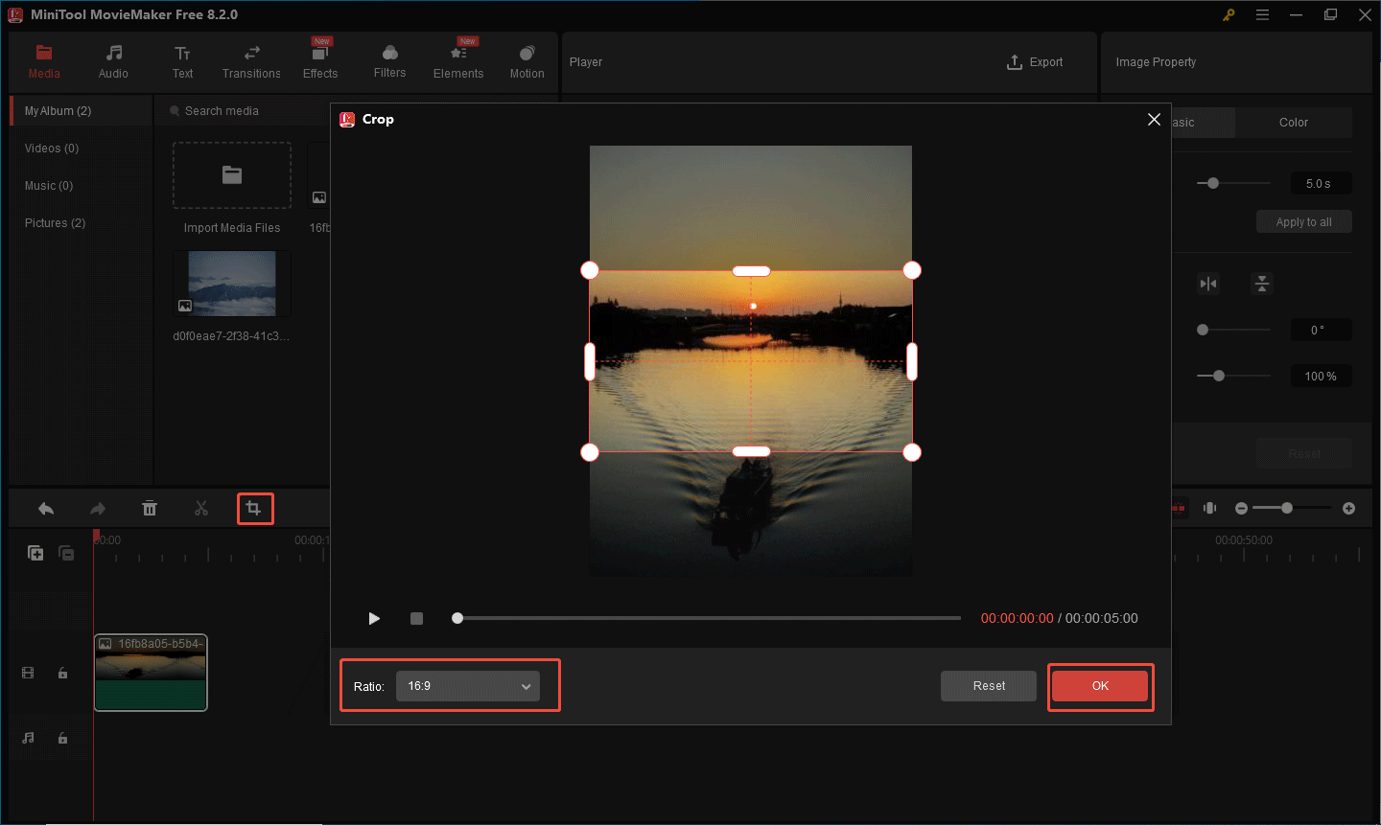The width and height of the screenshot is (1381, 825).
Task: Click the Import Media Files box
Action: tap(232, 175)
